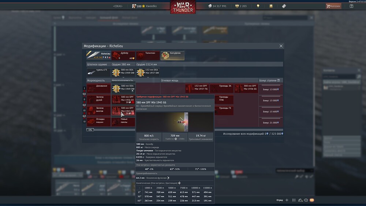Viewport: 366px width, 206px height.
Task: Open the Магазин shop button
Action: pyautogui.click(x=333, y=6)
